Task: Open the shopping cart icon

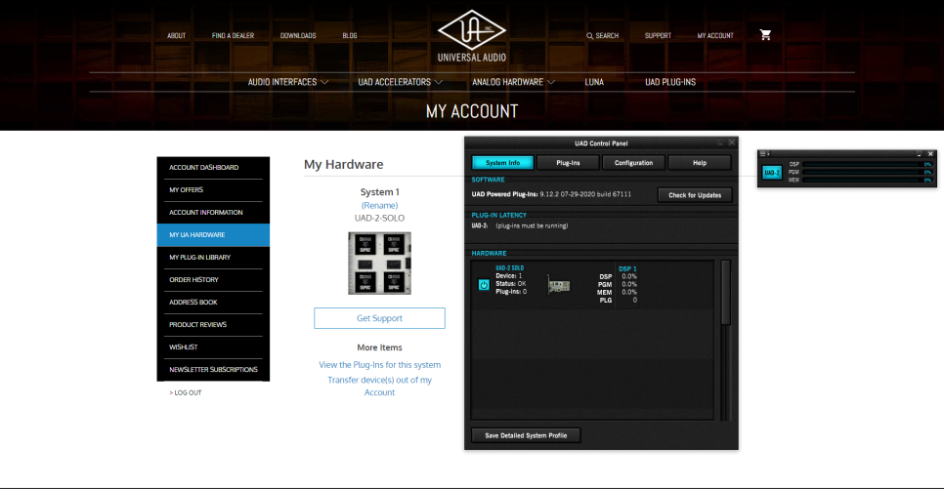Action: point(765,35)
